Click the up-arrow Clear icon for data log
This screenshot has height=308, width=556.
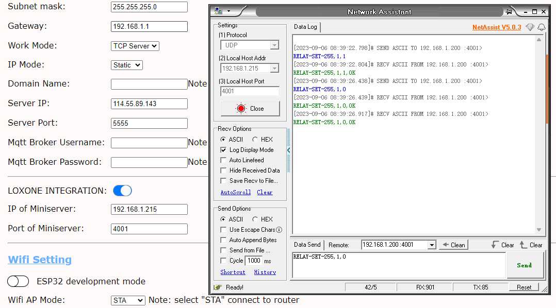coord(524,245)
